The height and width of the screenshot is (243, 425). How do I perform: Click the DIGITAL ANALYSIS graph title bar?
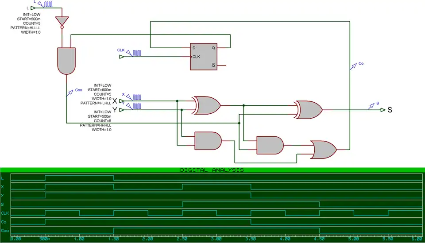click(x=212, y=170)
